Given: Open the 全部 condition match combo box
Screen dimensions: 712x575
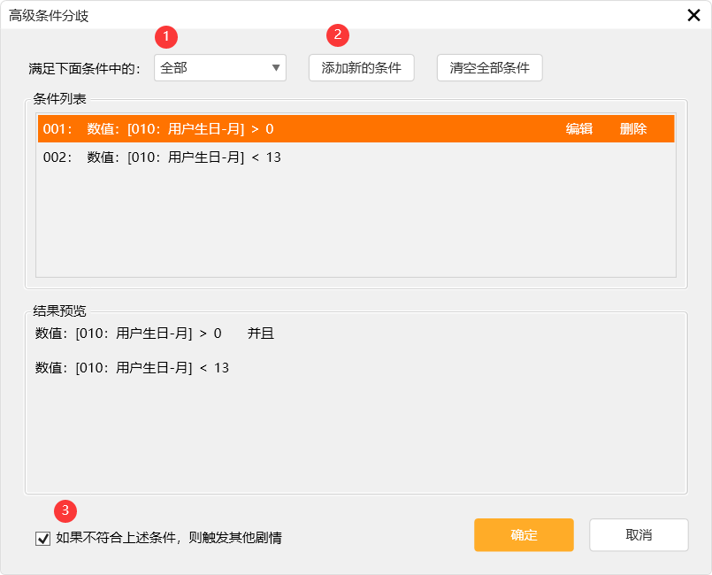Looking at the screenshot, I should (x=212, y=68).
